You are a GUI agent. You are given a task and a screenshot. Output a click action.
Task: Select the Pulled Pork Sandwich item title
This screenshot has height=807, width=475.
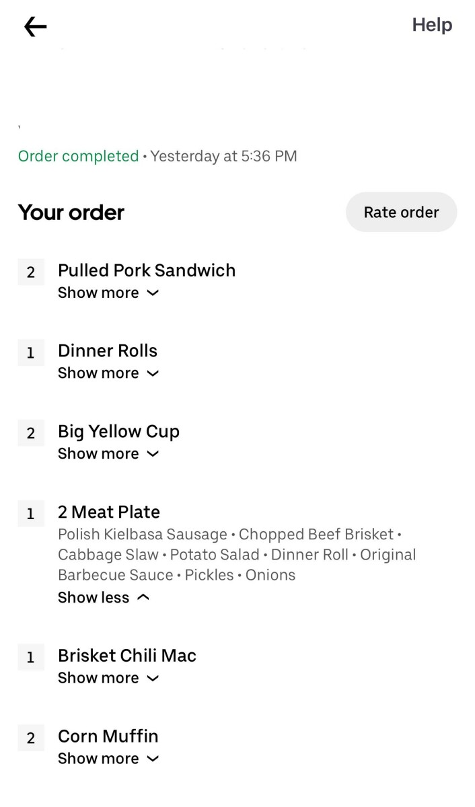(147, 270)
